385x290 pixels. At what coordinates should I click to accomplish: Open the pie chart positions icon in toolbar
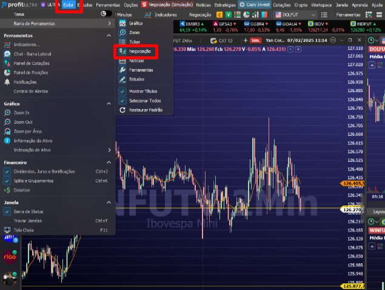(246, 15)
